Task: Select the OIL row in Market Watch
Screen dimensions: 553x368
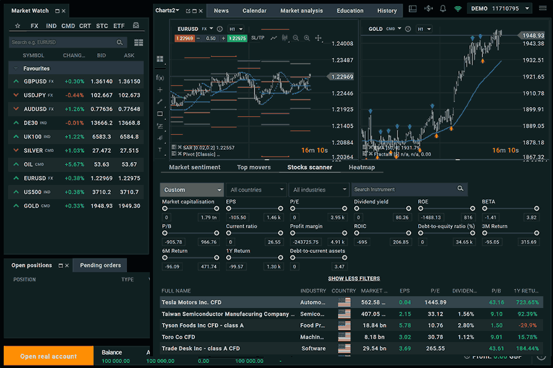Action: click(76, 165)
